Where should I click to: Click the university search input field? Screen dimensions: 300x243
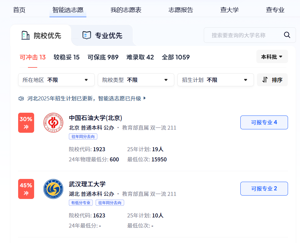(243, 35)
